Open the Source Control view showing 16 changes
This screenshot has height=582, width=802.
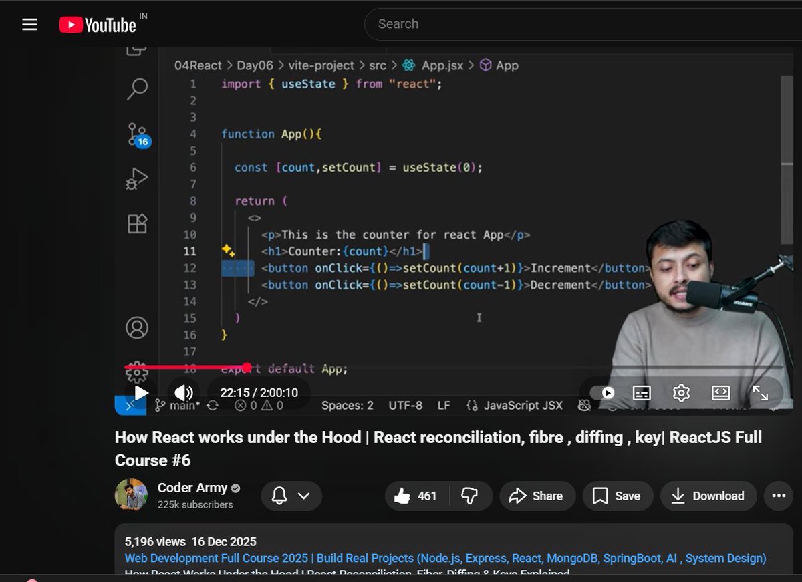pos(136,135)
